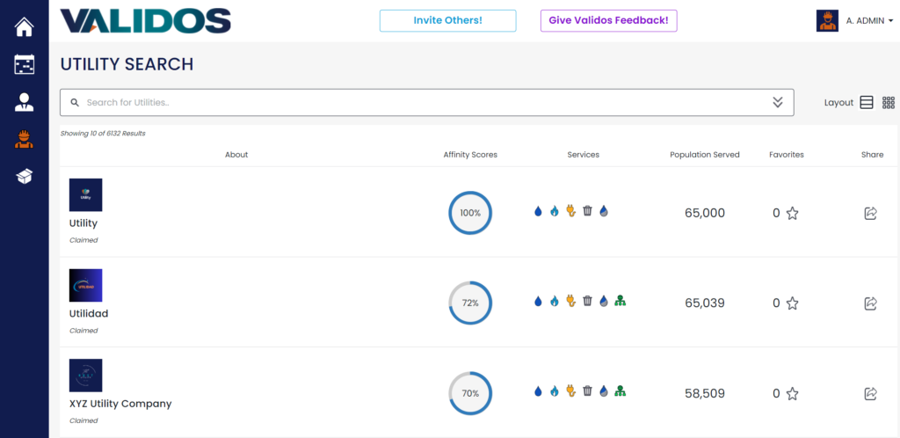The width and height of the screenshot is (900, 438).
Task: Share the Utilidad row
Action: pos(871,303)
